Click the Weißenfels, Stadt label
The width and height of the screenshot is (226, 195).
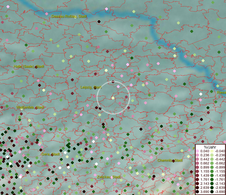point(30,107)
